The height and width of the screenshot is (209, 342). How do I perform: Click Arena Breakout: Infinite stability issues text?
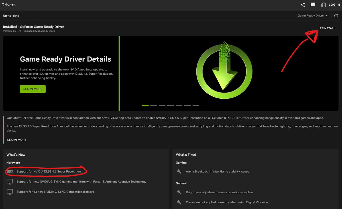[x=217, y=171]
